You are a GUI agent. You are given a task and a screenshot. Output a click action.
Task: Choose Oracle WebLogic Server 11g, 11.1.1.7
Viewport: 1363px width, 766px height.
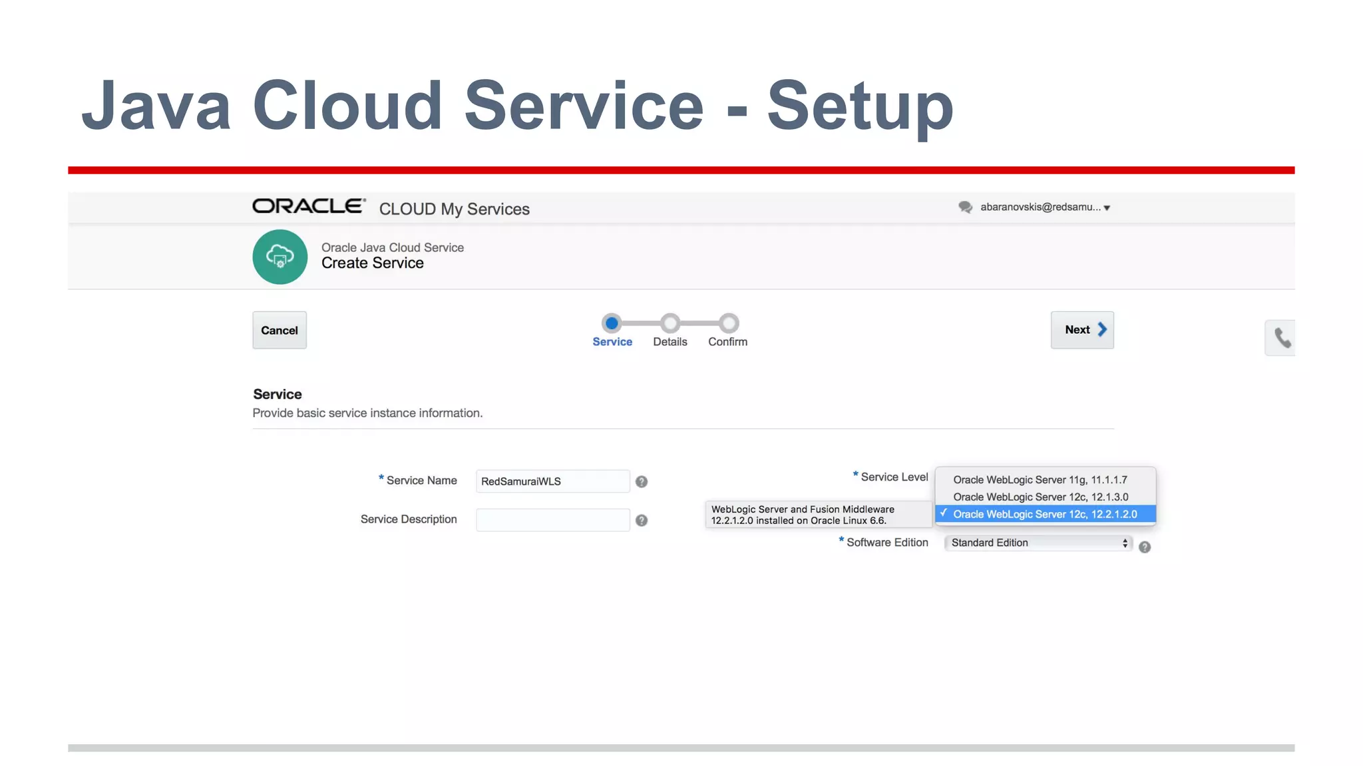1046,479
